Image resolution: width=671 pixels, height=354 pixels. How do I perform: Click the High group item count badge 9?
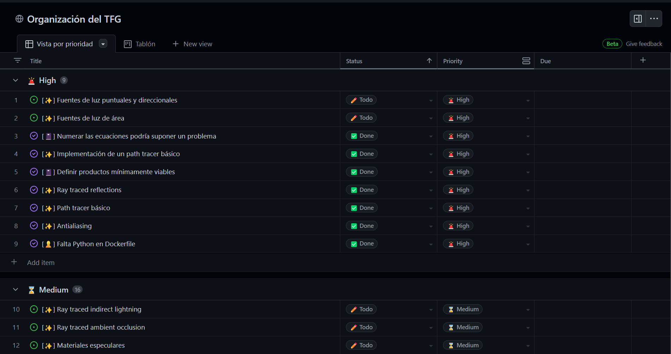pyautogui.click(x=64, y=80)
